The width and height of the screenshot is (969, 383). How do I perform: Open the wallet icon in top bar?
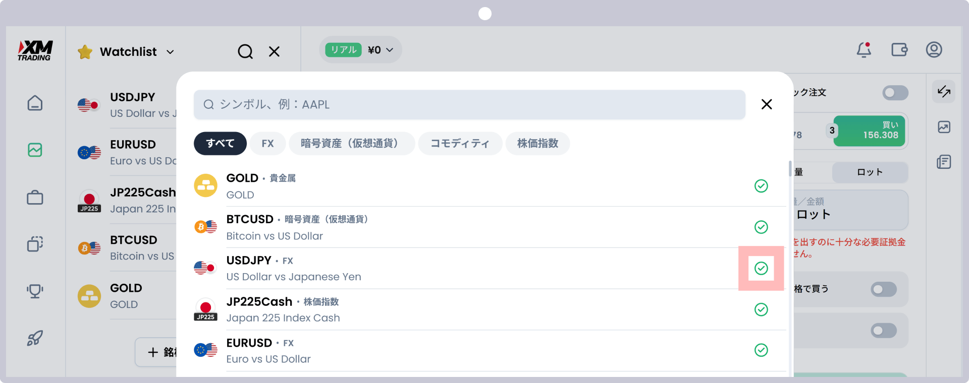[899, 49]
